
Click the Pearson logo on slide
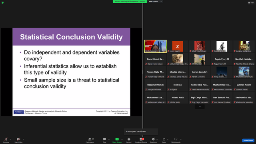click(19, 112)
